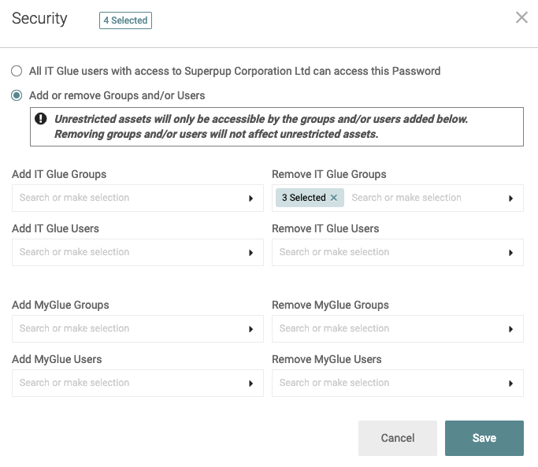Expand the Add IT Glue Groups dropdown arrow
The height and width of the screenshot is (467, 538).
(x=251, y=198)
